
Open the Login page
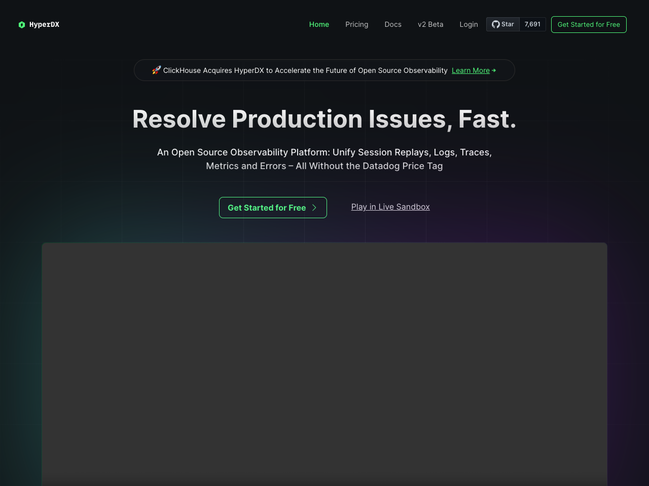pyautogui.click(x=468, y=24)
